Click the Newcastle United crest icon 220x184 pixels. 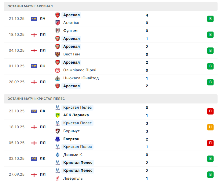point(57,78)
